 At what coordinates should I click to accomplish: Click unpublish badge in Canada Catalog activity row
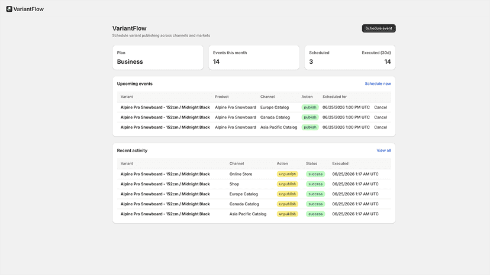288,204
